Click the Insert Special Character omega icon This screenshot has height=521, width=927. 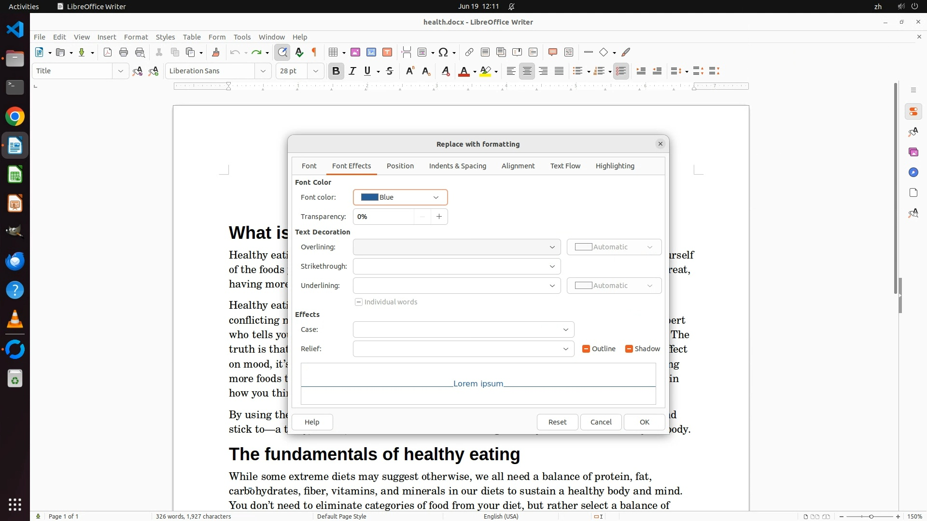coord(443,52)
